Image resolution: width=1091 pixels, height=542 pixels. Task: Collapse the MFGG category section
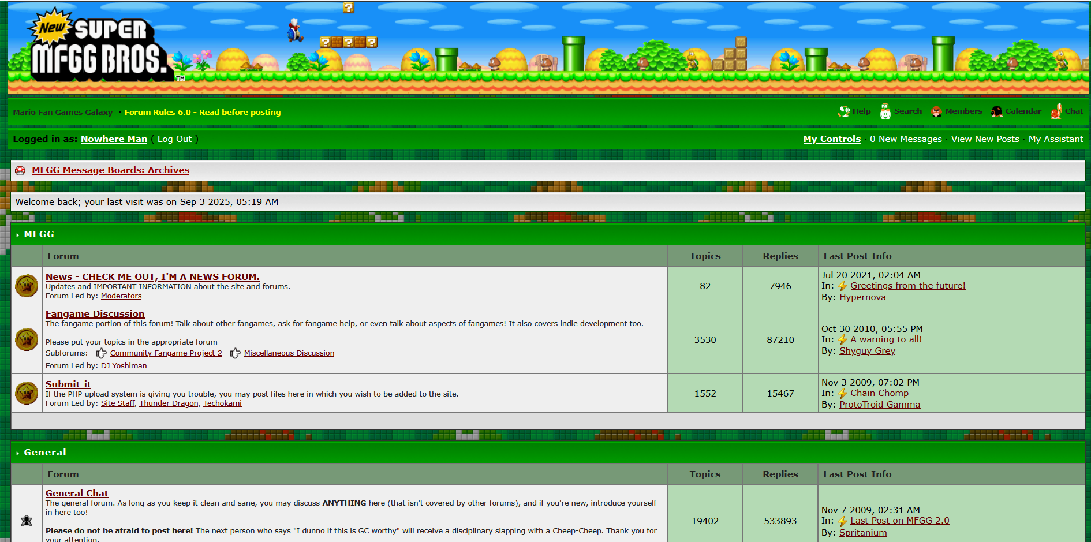(18, 235)
